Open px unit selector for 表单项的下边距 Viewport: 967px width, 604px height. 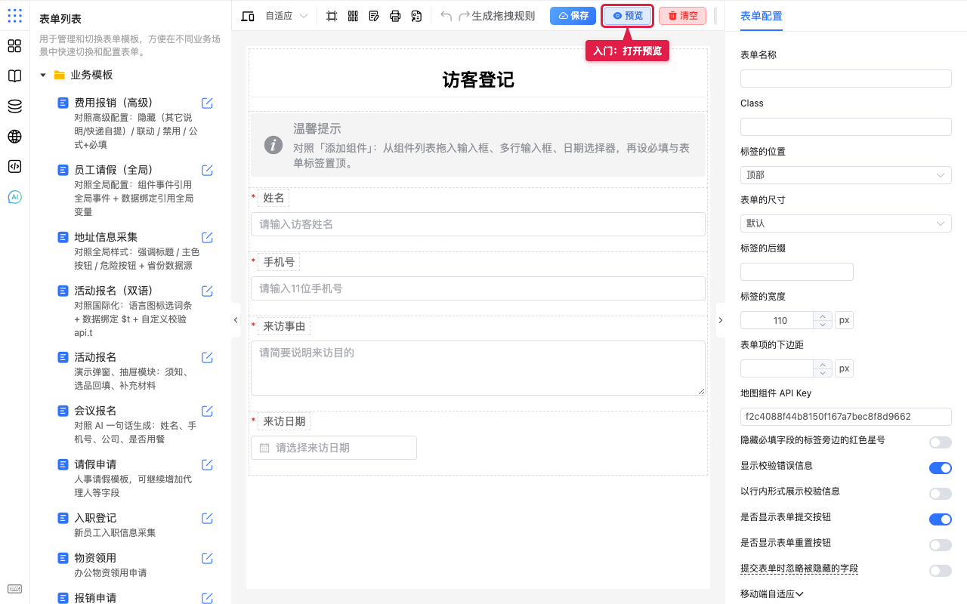coord(845,368)
